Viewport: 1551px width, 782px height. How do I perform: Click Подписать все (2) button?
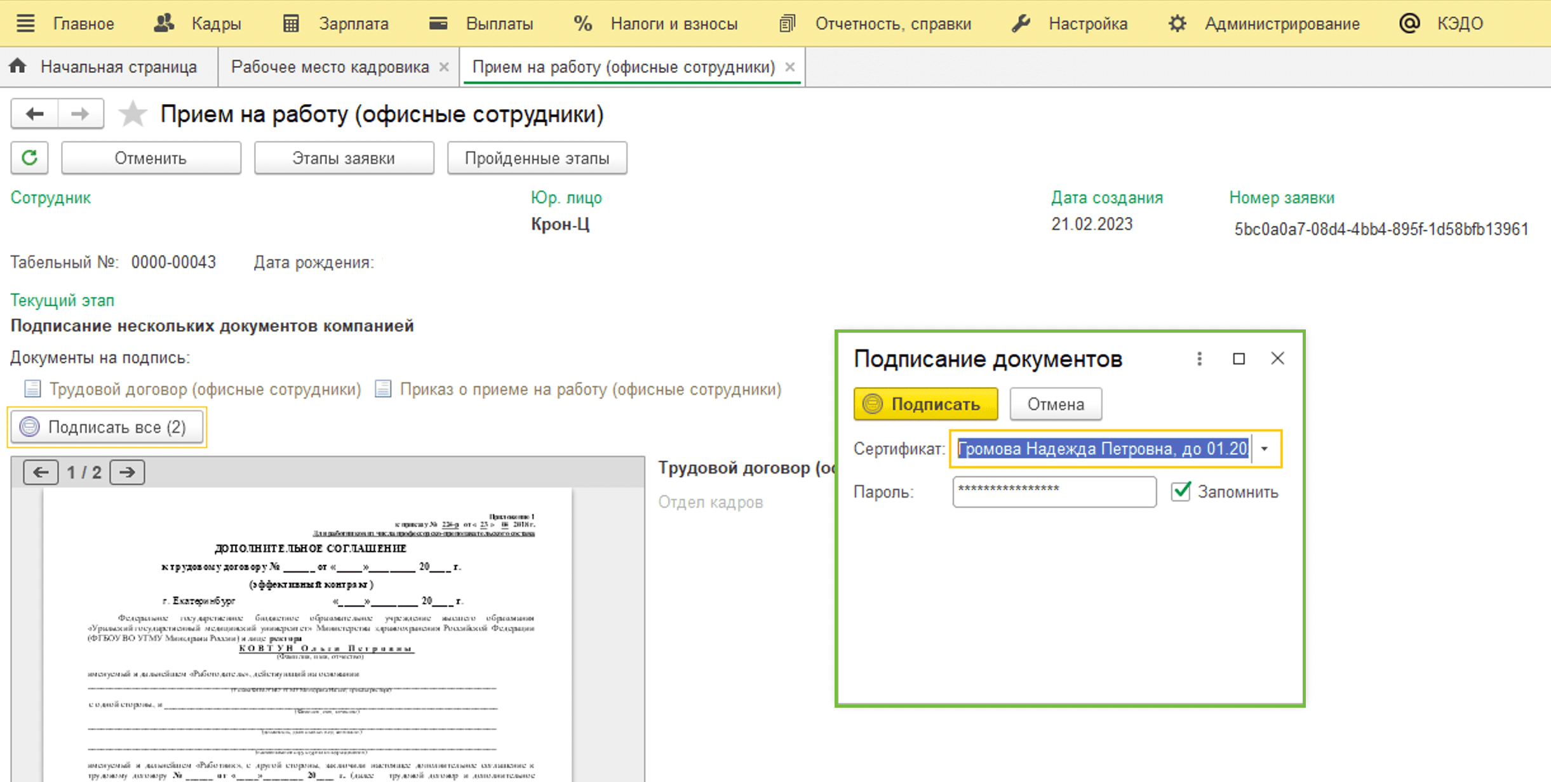coord(107,427)
